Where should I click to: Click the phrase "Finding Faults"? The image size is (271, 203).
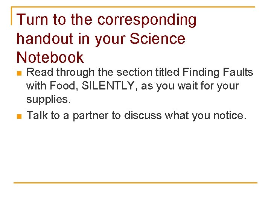pos(218,72)
